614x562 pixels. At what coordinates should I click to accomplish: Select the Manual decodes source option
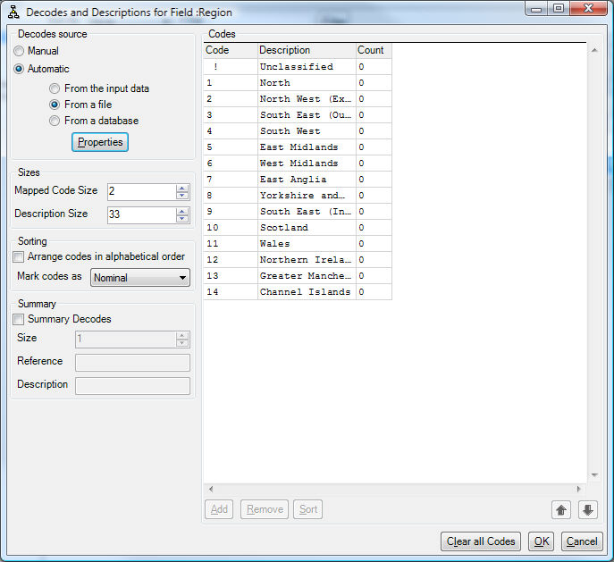[x=19, y=51]
